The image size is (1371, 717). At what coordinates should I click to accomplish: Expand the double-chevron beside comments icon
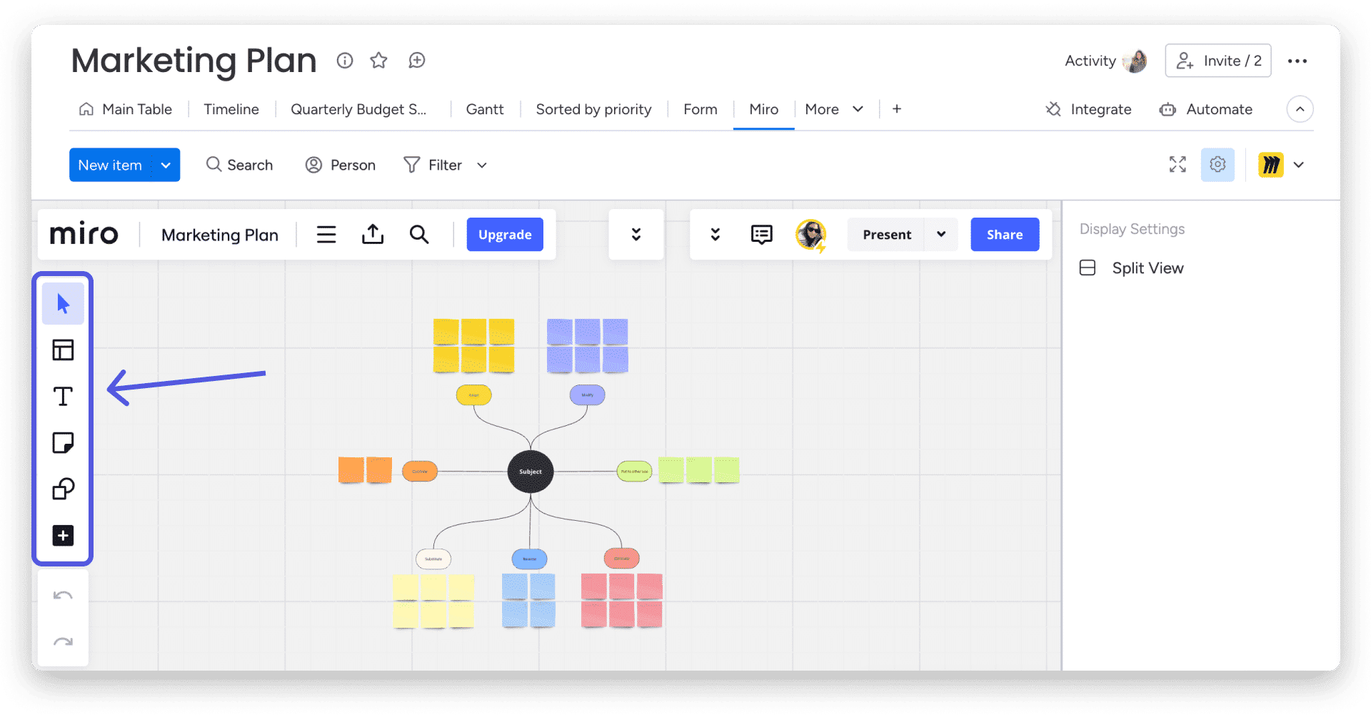coord(715,235)
